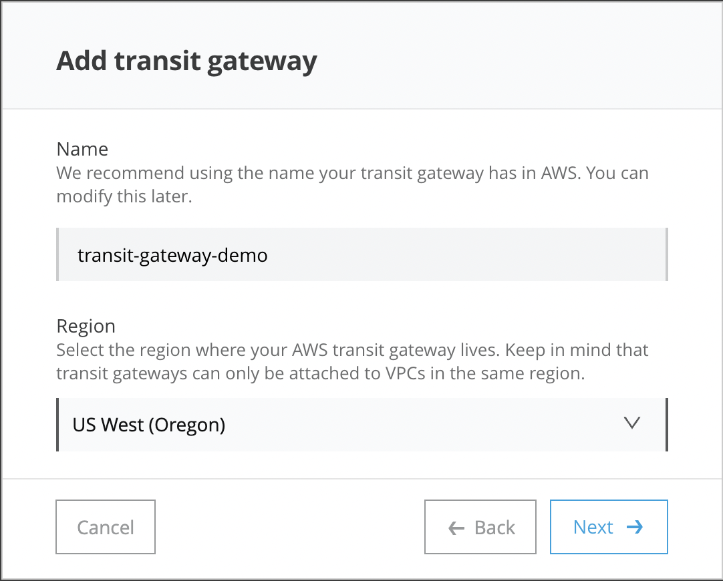Proceed with the Next button

[x=608, y=527]
